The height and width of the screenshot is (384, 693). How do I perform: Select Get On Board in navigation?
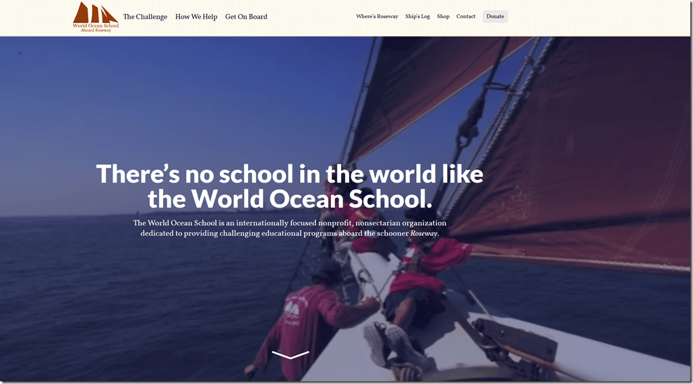tap(246, 17)
